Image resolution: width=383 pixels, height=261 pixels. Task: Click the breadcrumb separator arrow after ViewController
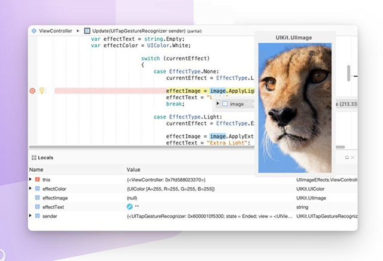(78, 31)
